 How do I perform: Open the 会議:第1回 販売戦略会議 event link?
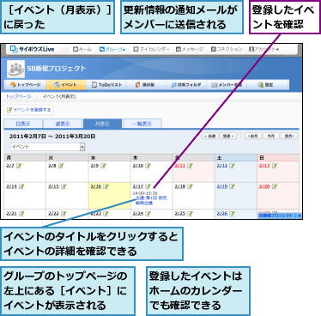pyautogui.click(x=151, y=200)
